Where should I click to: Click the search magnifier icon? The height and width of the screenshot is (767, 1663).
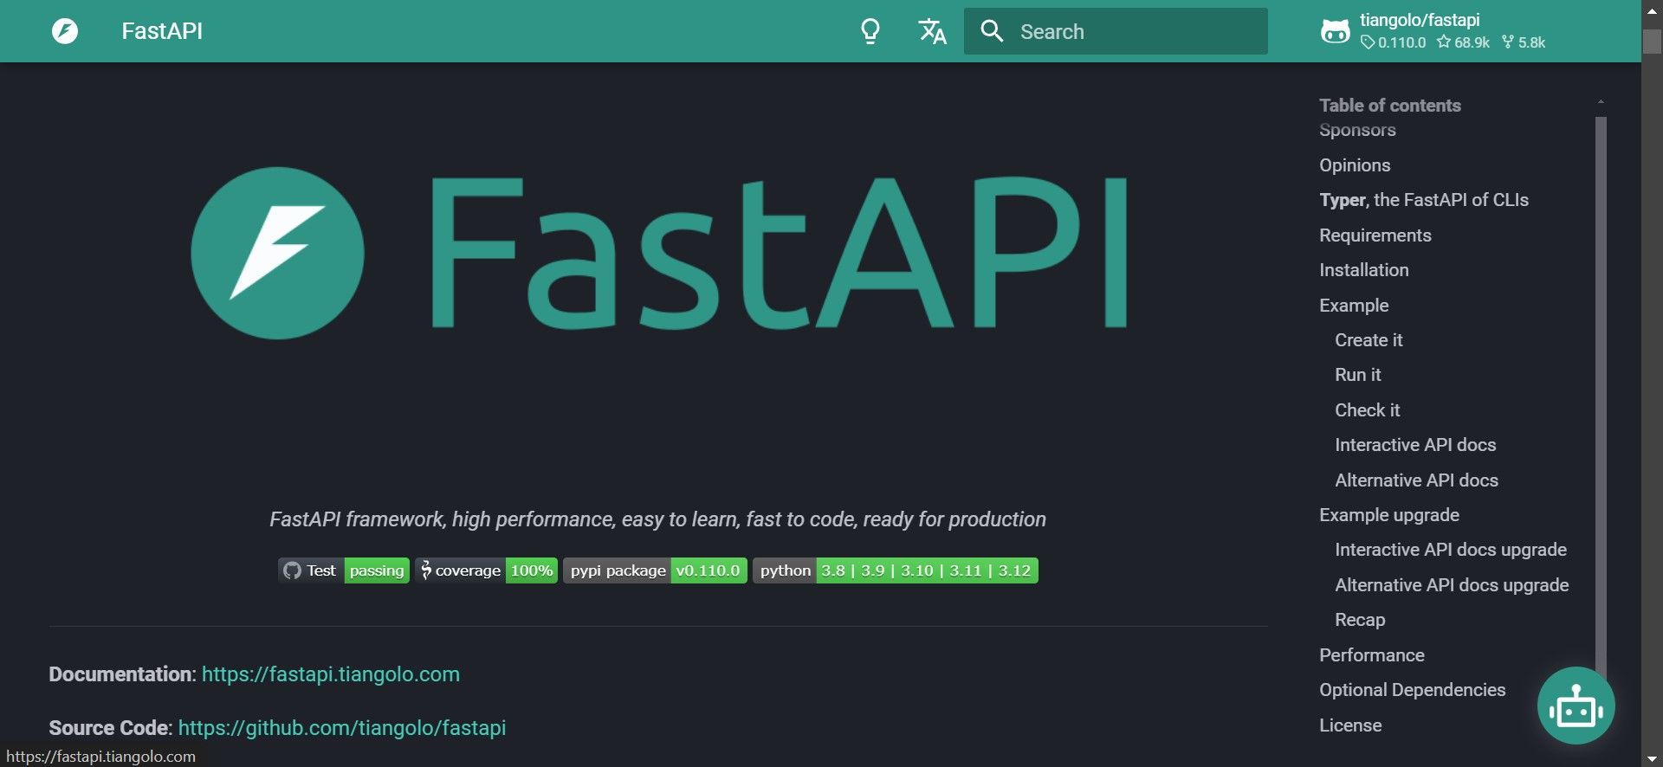point(992,31)
